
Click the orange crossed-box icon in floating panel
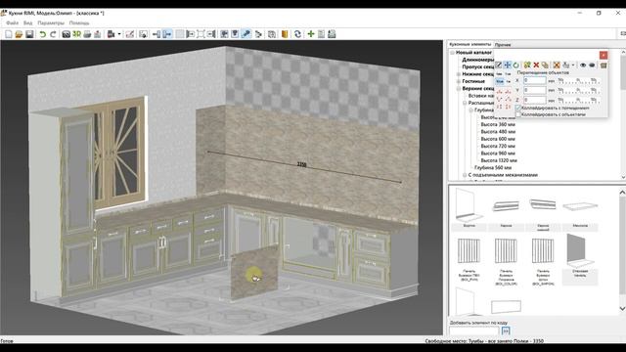tap(557, 66)
